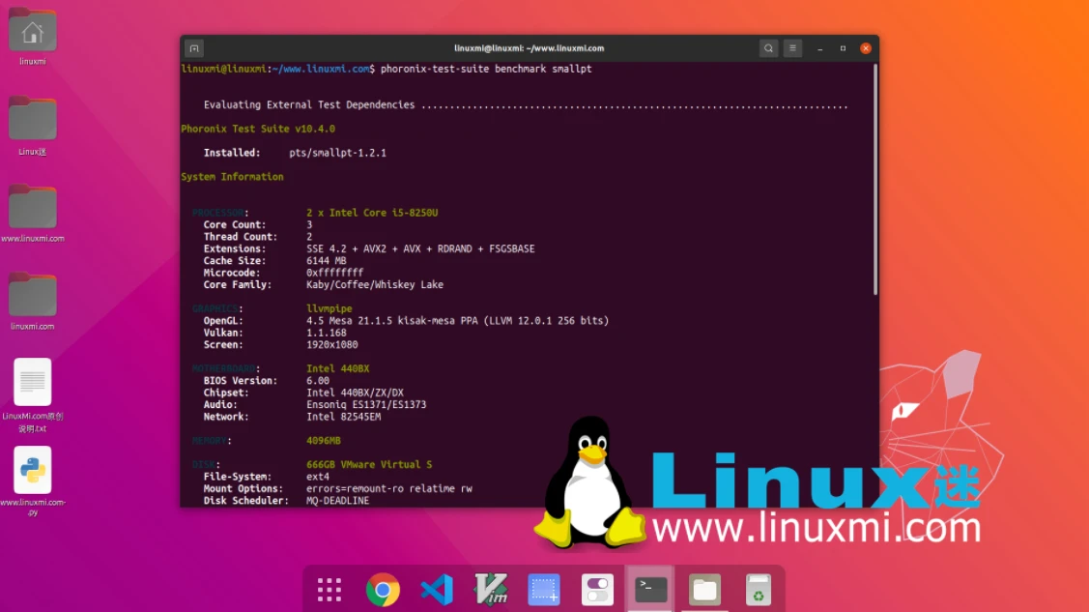This screenshot has height=612, width=1089.
Task: Click the Intel 440BX motherboard value
Action: [337, 369]
